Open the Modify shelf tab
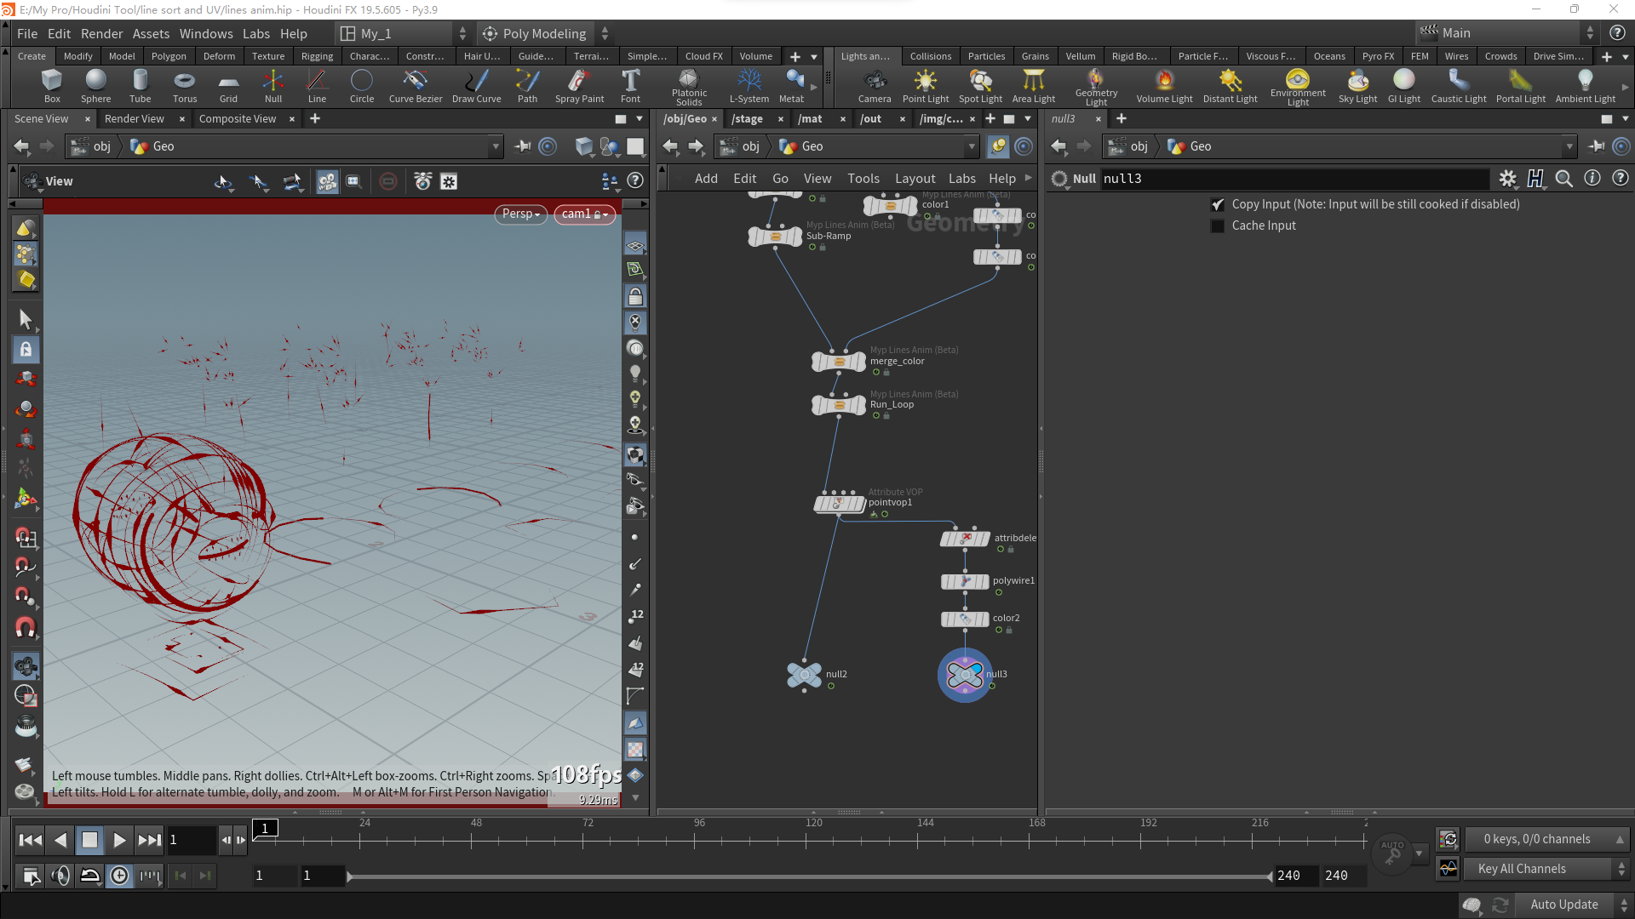Viewport: 1635px width, 919px height. (x=78, y=56)
